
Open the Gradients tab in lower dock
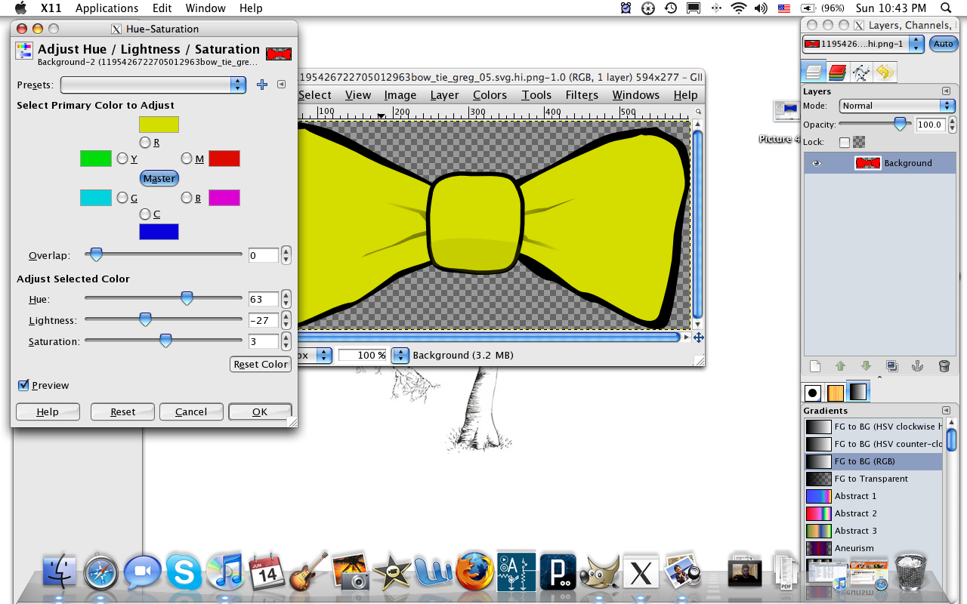pos(858,391)
